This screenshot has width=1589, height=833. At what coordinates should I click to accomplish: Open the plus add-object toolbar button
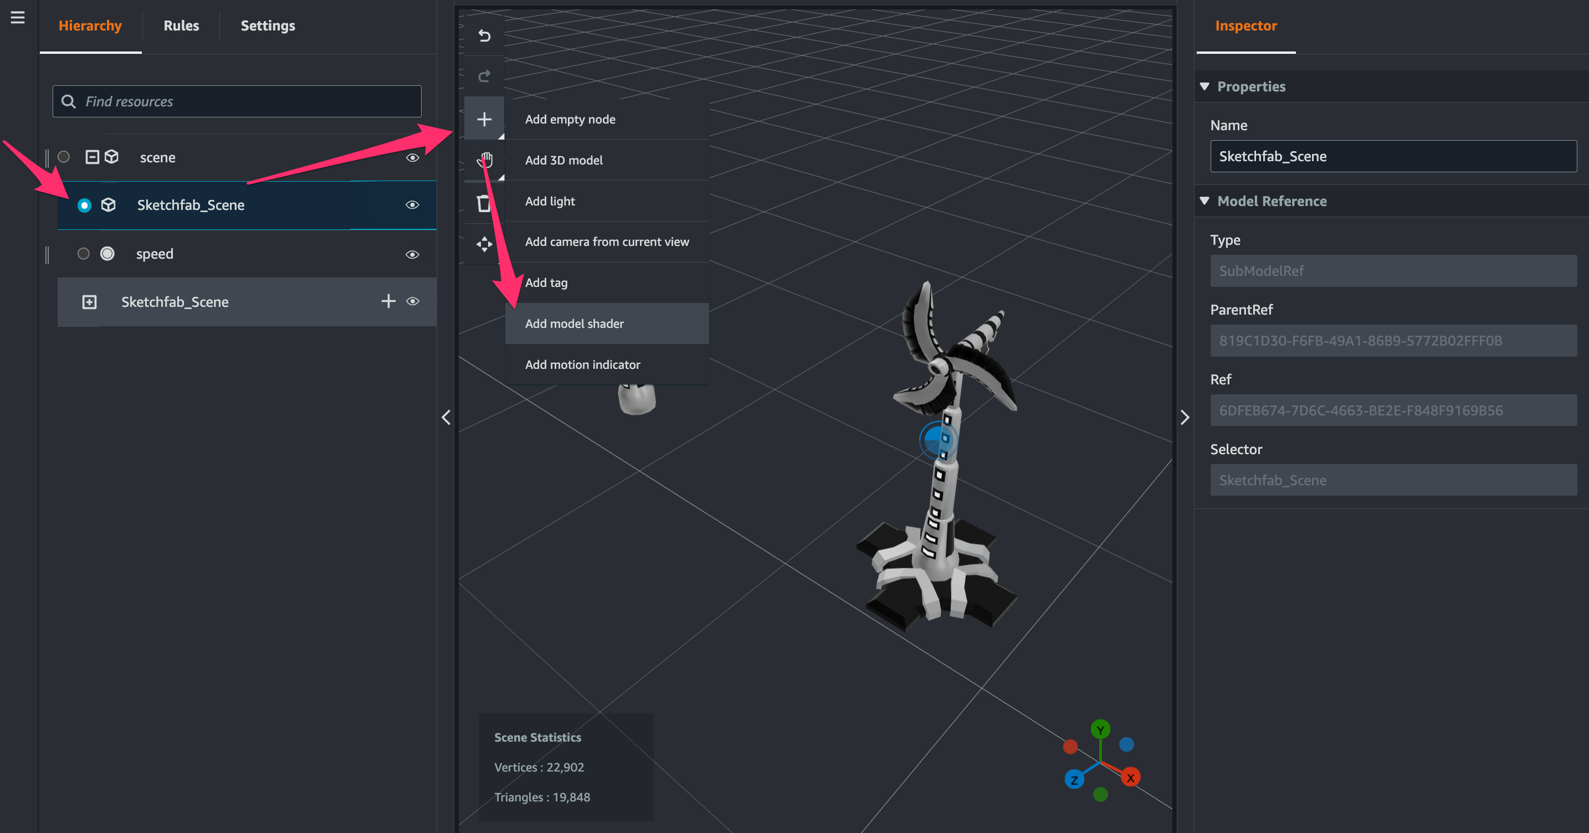tap(484, 119)
